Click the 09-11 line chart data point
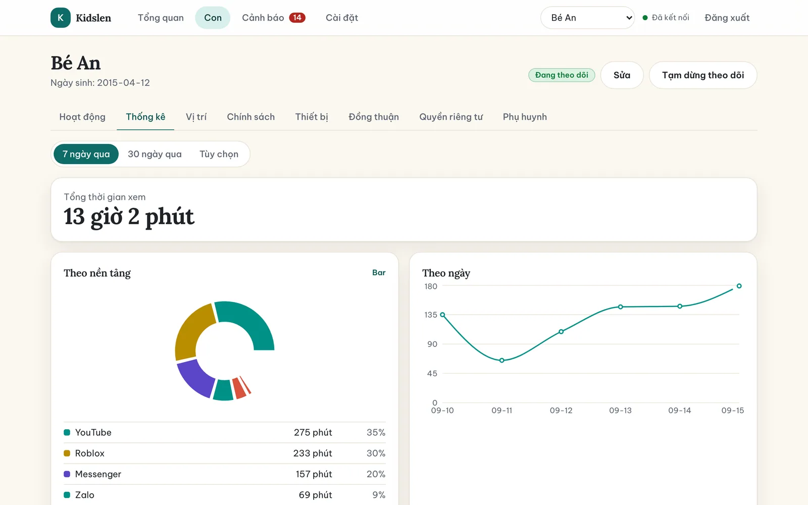Viewport: 808px width, 505px height. click(x=501, y=360)
